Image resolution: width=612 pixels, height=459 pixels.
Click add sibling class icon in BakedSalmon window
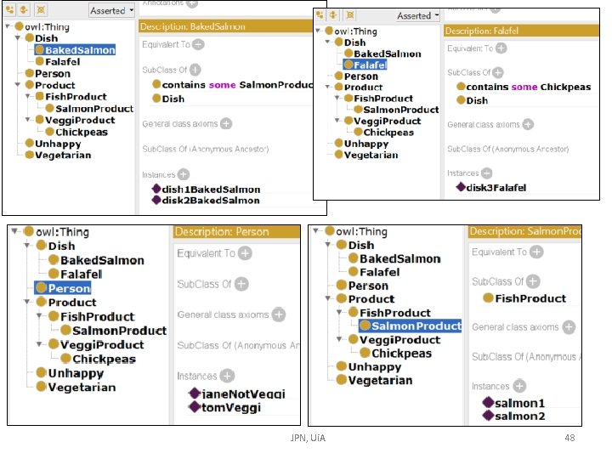tap(24, 9)
